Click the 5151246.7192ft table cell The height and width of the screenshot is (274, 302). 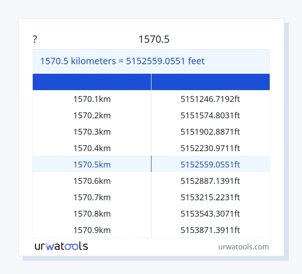coord(210,99)
